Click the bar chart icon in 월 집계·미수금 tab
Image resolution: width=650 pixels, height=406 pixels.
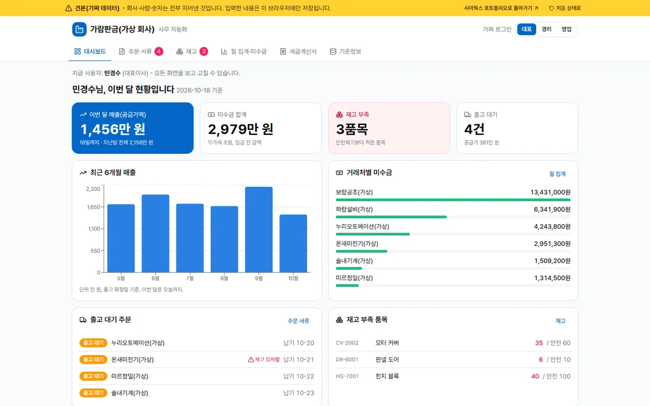point(224,51)
